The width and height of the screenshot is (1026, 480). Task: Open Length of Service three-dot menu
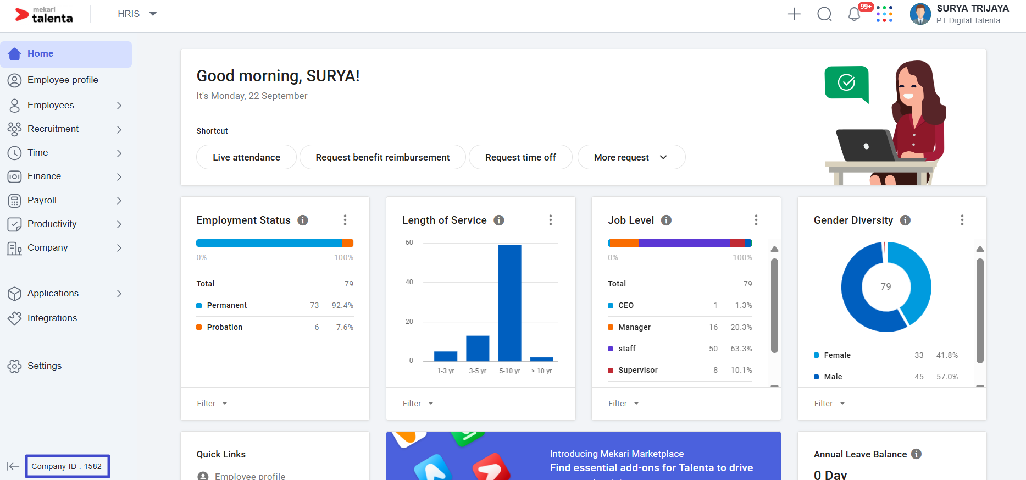[551, 220]
